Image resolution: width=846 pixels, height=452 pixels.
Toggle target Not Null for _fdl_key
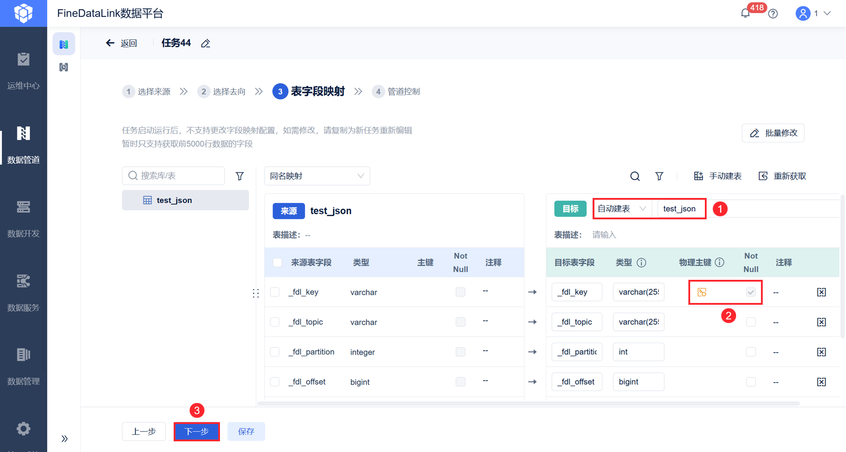751,292
